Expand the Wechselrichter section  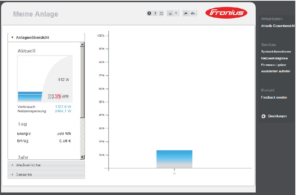tap(28, 165)
